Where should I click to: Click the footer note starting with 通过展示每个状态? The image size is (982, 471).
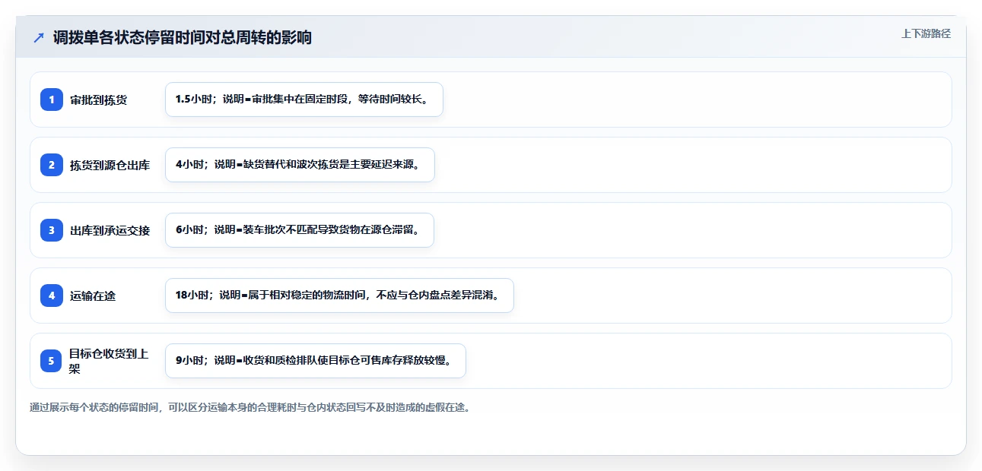pyautogui.click(x=249, y=407)
